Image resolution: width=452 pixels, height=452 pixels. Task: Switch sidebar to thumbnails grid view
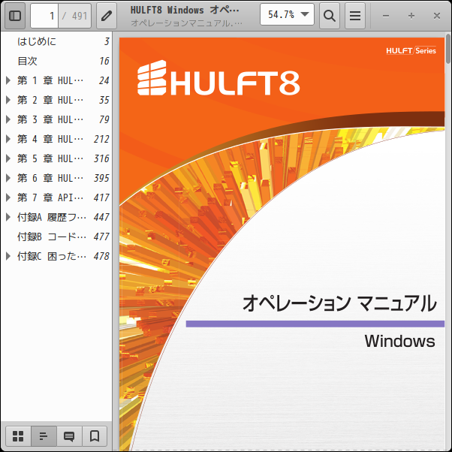(x=18, y=436)
